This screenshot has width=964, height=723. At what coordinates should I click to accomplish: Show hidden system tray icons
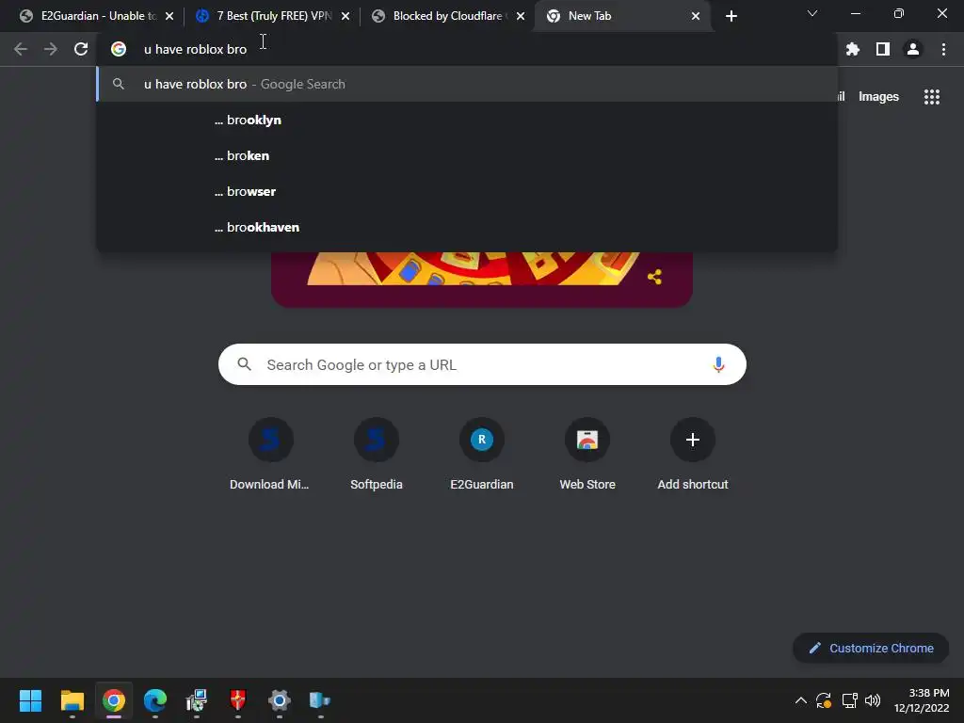(800, 700)
